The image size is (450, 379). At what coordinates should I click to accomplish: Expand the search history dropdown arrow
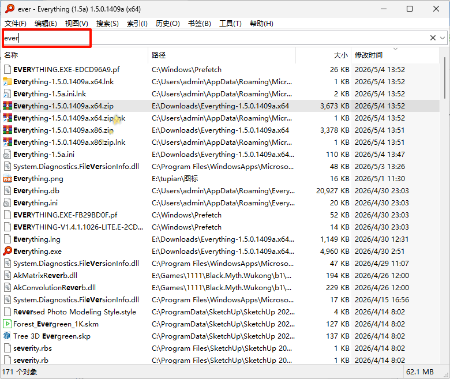[442, 38]
